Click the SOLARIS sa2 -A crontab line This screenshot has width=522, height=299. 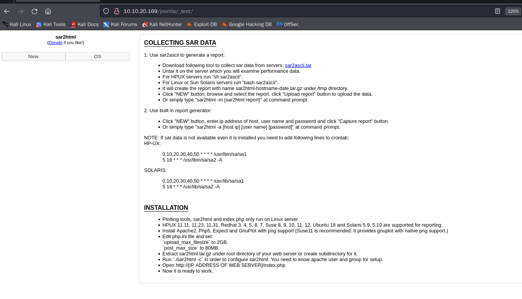coord(191,187)
